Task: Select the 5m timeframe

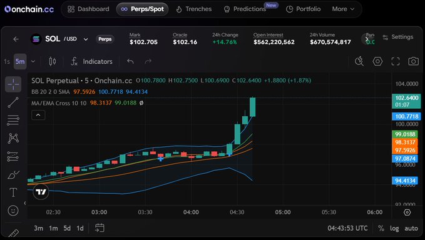Action: tap(20, 61)
